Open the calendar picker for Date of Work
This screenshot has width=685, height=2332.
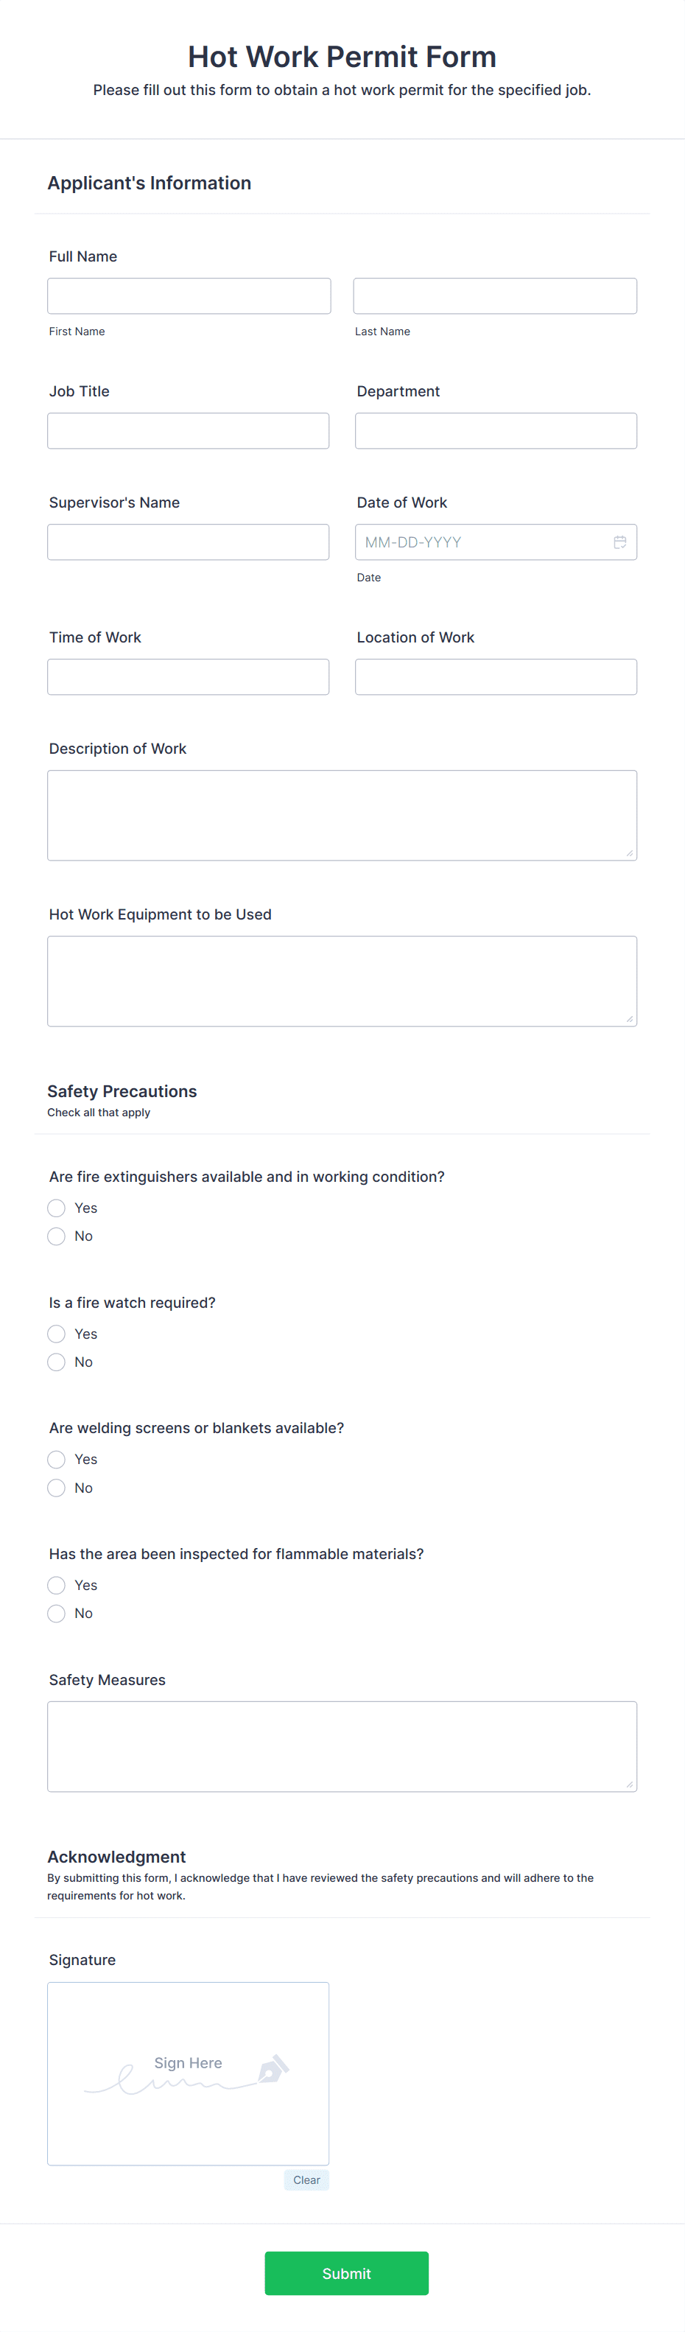(x=621, y=542)
